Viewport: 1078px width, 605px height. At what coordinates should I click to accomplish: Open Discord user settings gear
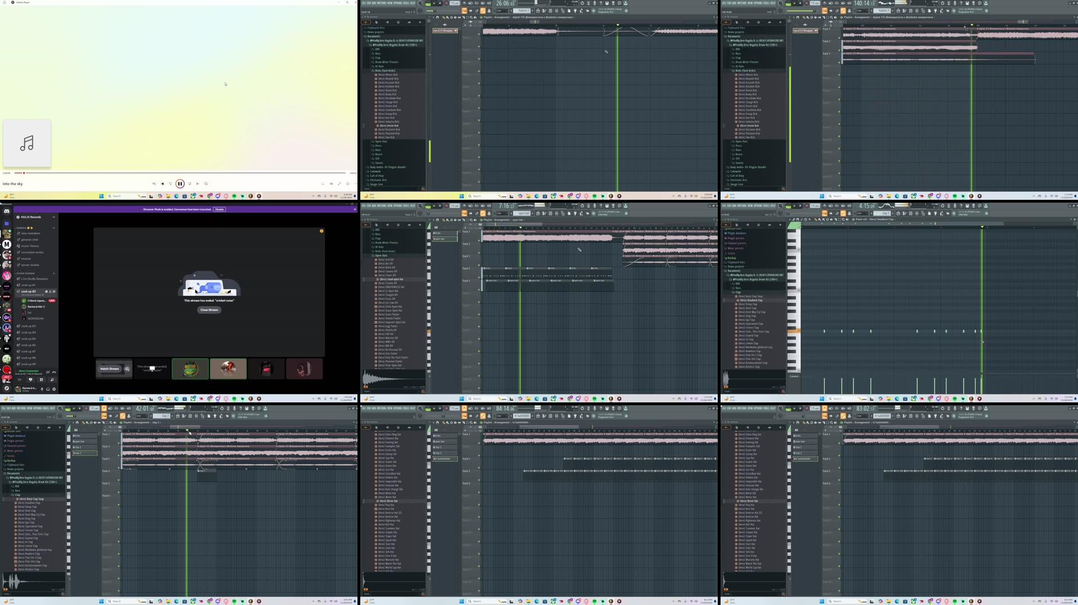point(54,389)
